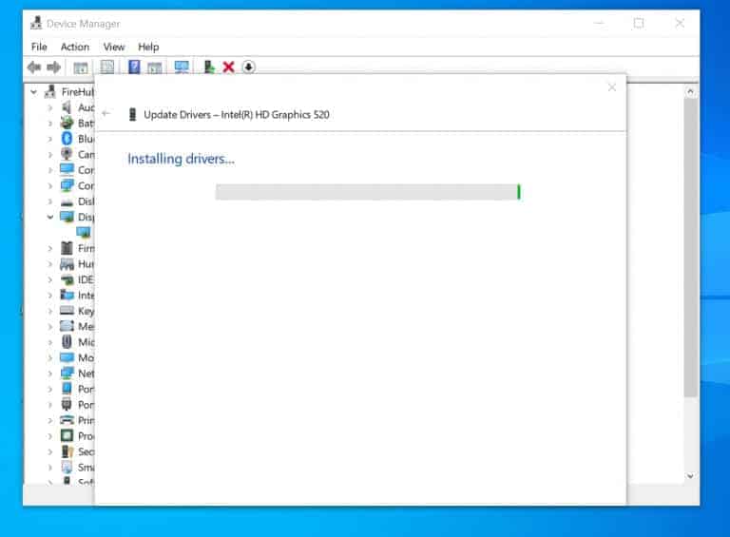Minimize the Device Manager window
Viewport: 730px width, 537px height.
599,23
